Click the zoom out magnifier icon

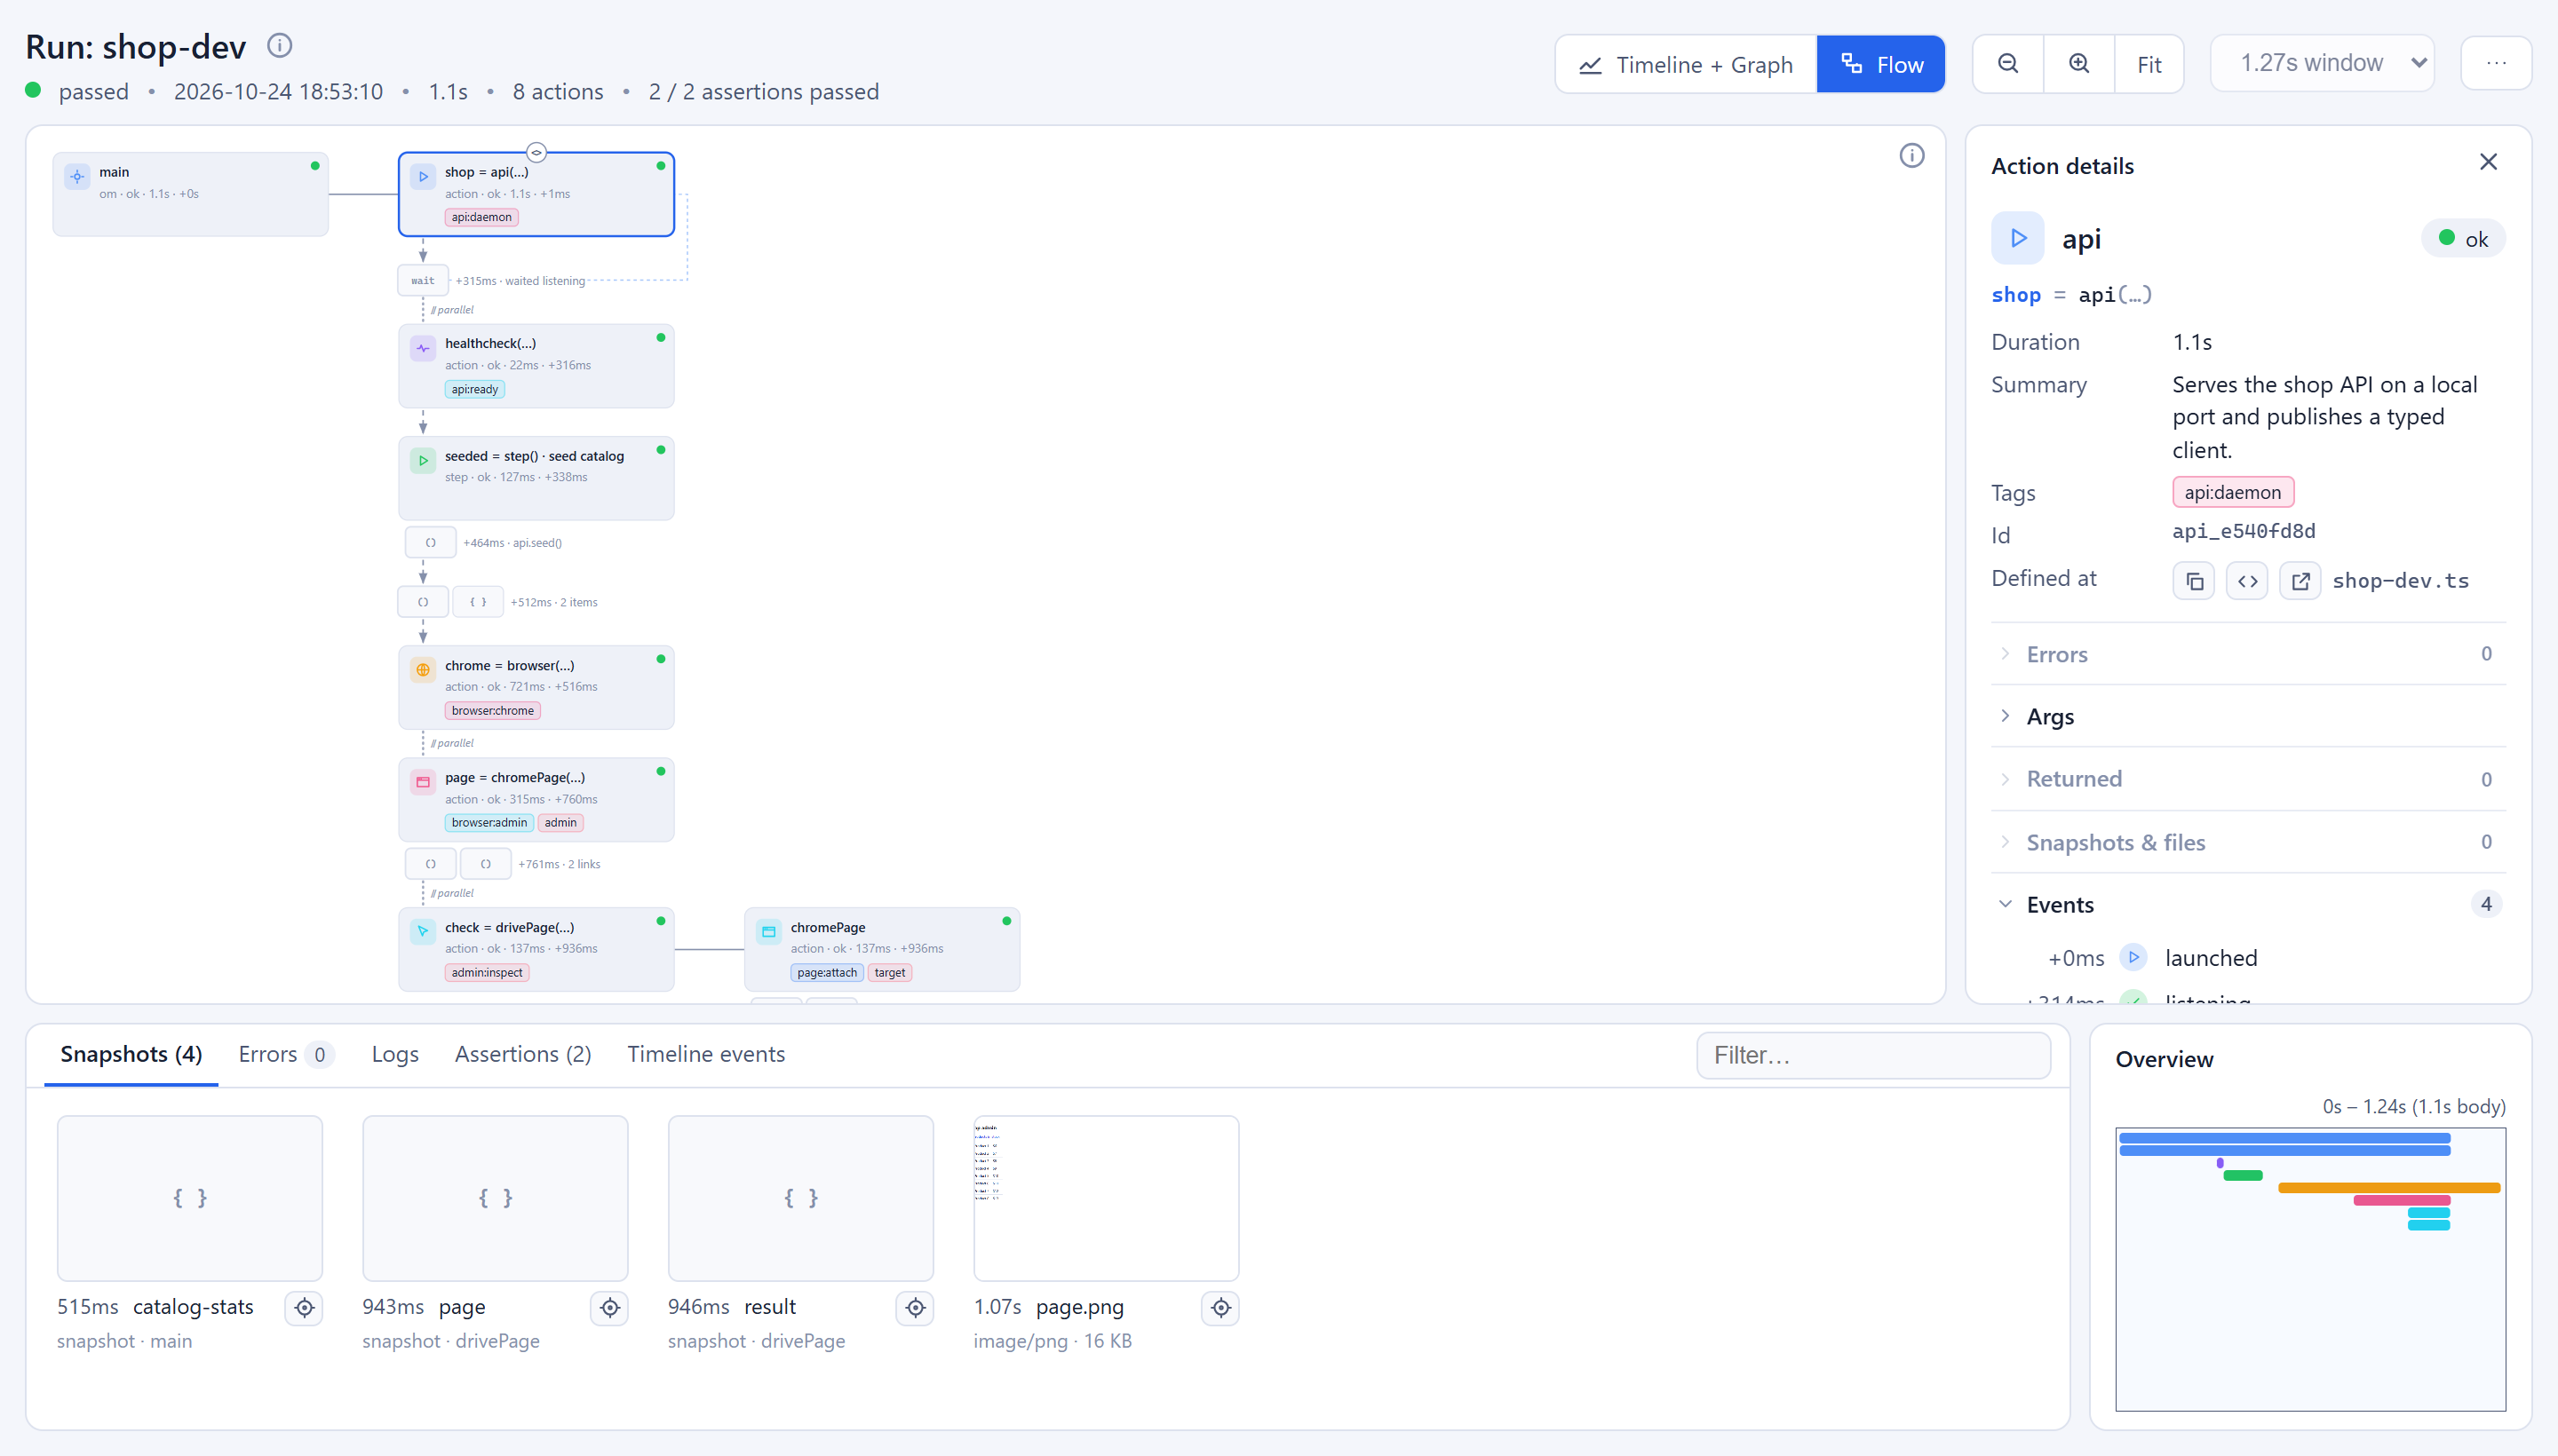point(2006,64)
